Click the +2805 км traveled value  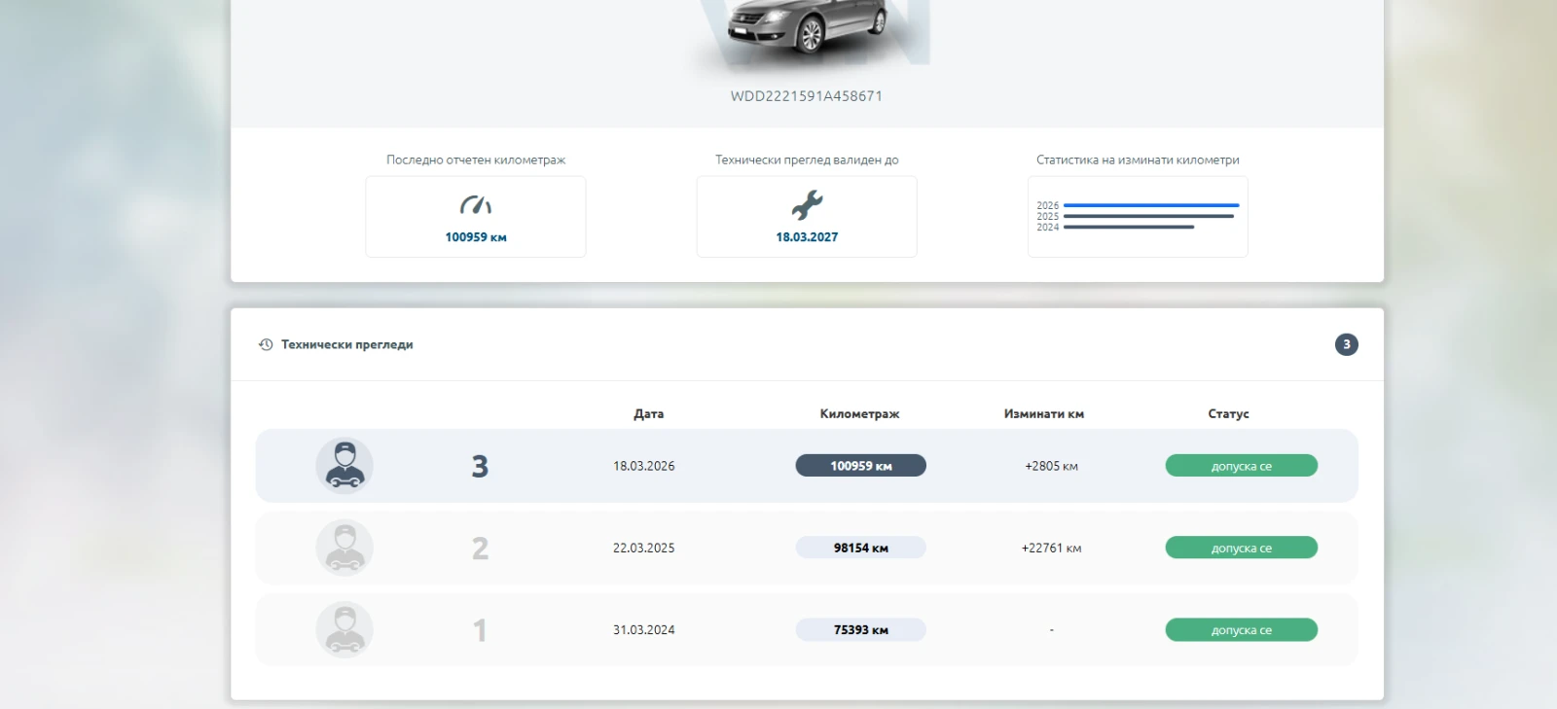[x=1051, y=466]
